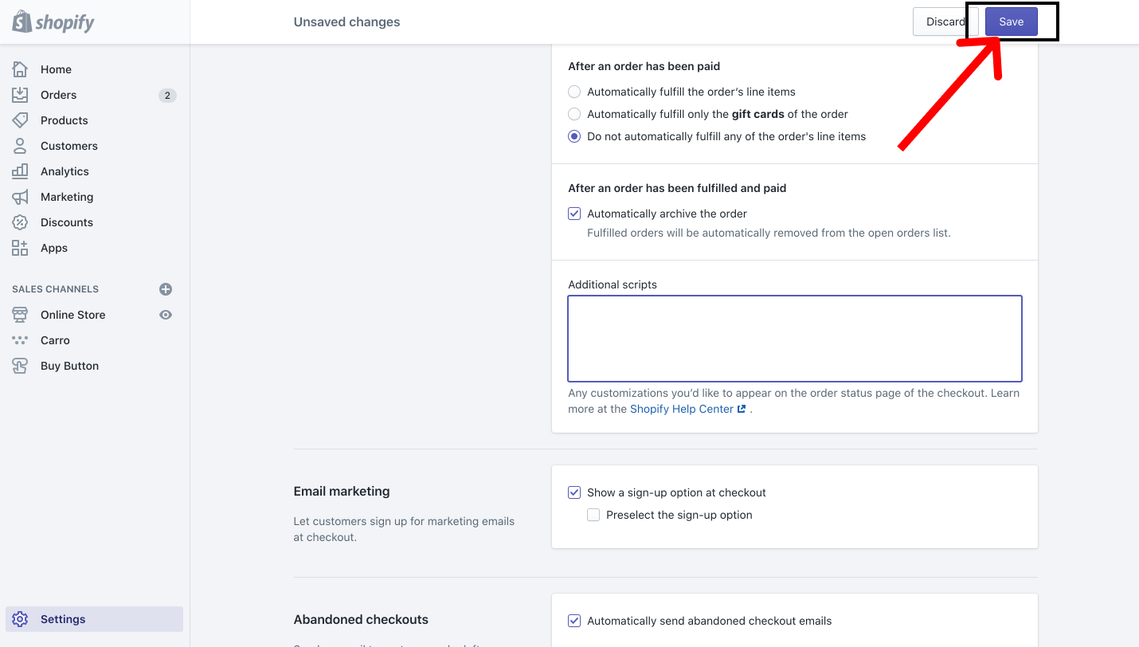Screen dimensions: 1139x647
Task: Open Apps in the sidebar menu
Action: point(54,248)
